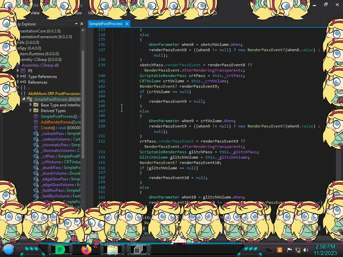343x257 pixels.
Task: Click the _crtVolume field icon
Action: [x=36, y=162]
